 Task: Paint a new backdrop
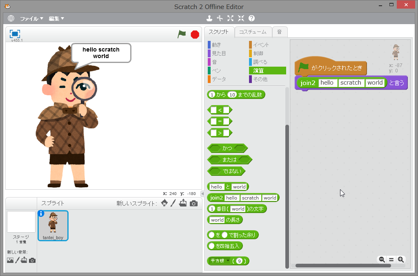17,260
